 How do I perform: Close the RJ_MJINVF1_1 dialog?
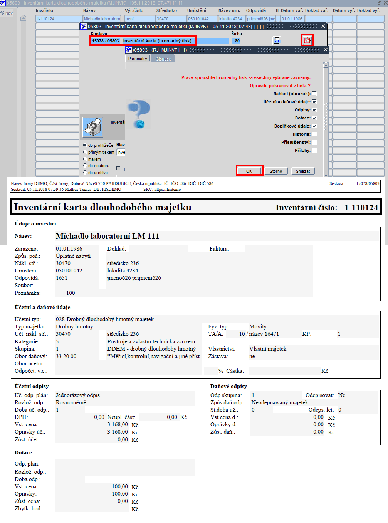pyautogui.click(x=325, y=50)
